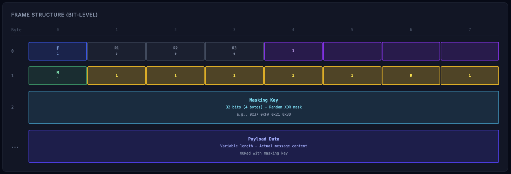Select the yellow bit cell under column 4

pos(293,76)
